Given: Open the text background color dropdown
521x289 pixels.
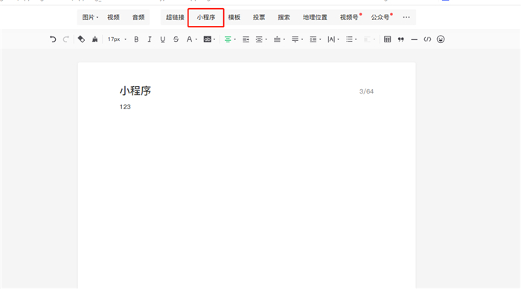Looking at the screenshot, I should pos(209,39).
